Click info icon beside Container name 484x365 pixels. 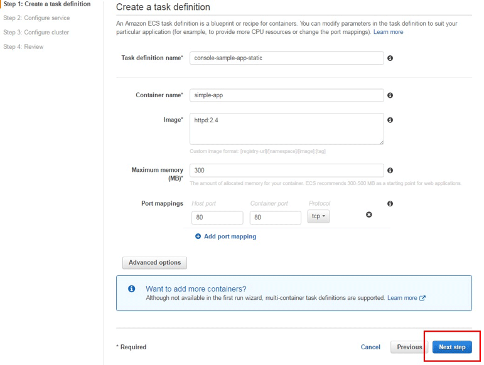pos(390,95)
